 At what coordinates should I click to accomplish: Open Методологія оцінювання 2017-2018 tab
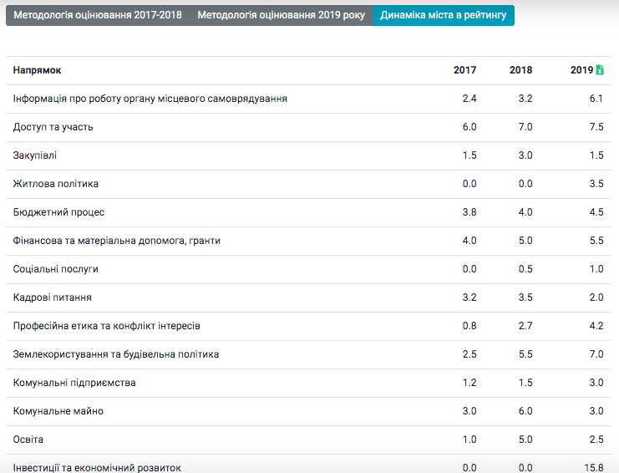[98, 15]
